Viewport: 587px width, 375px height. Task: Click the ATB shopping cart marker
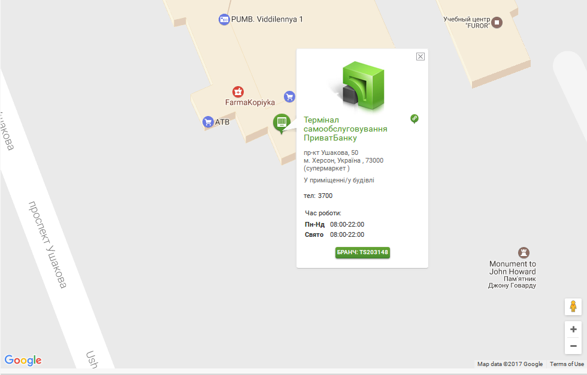click(208, 122)
